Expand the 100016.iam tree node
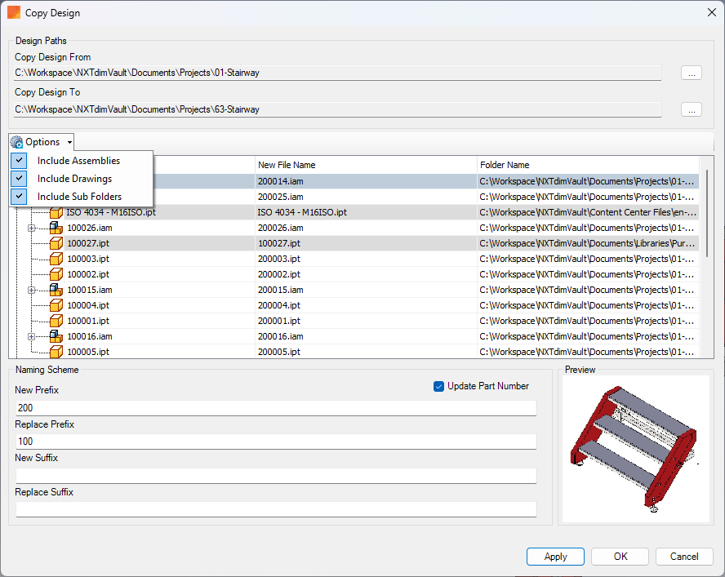 (x=31, y=335)
